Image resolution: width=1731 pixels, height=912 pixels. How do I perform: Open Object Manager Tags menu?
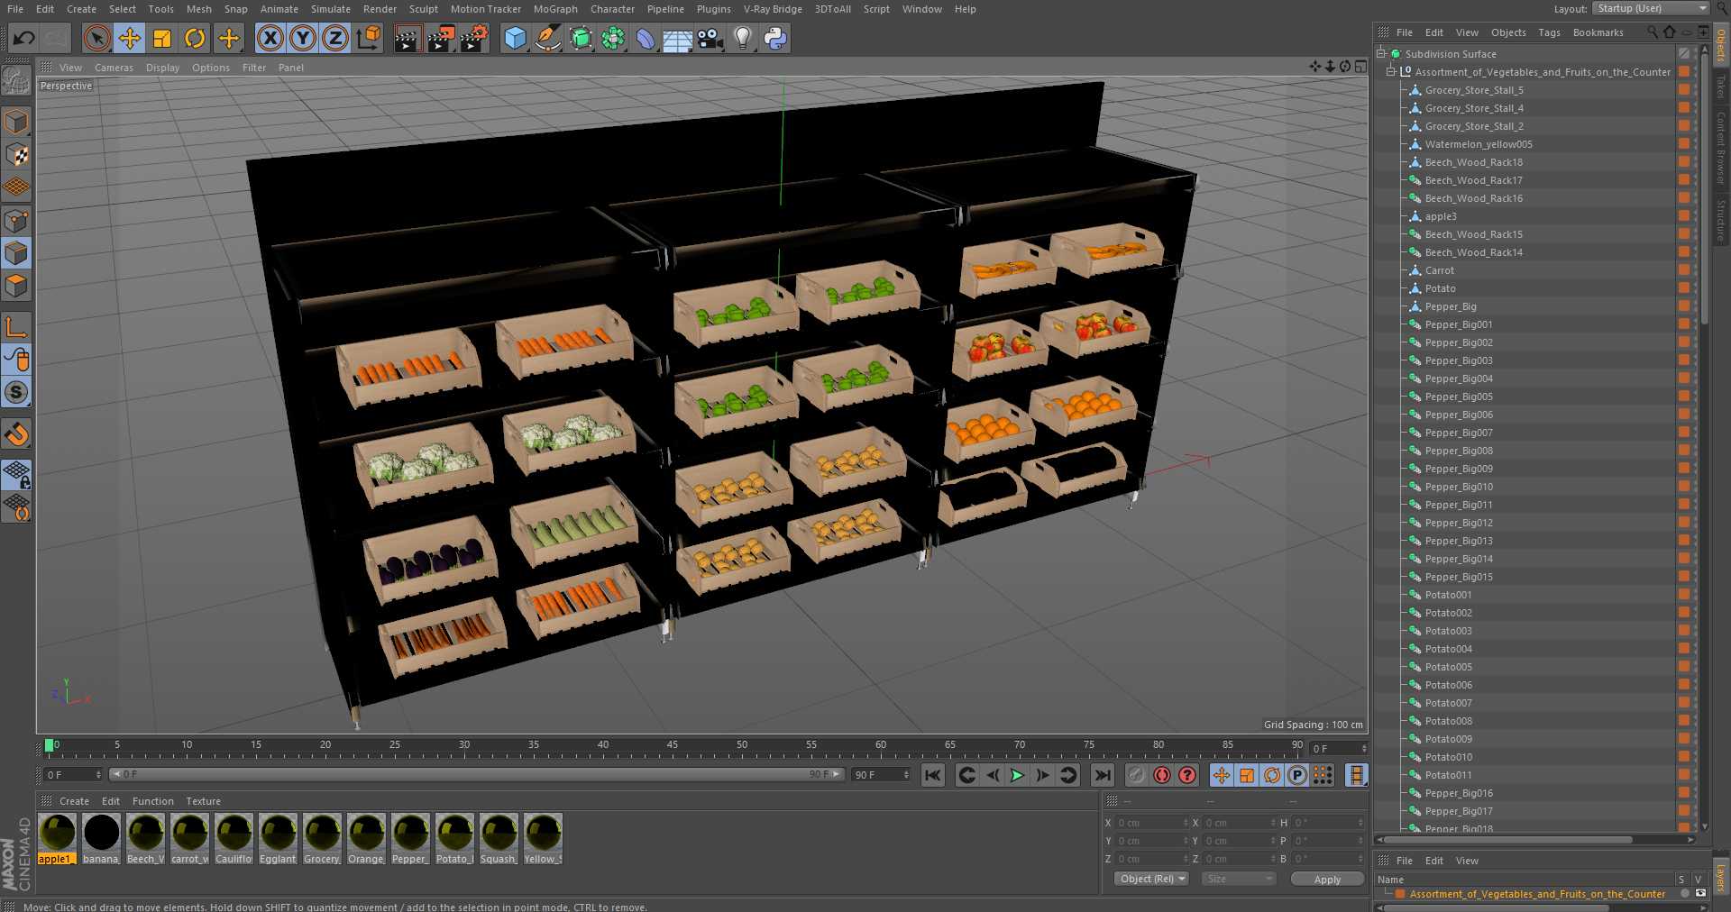(x=1549, y=32)
